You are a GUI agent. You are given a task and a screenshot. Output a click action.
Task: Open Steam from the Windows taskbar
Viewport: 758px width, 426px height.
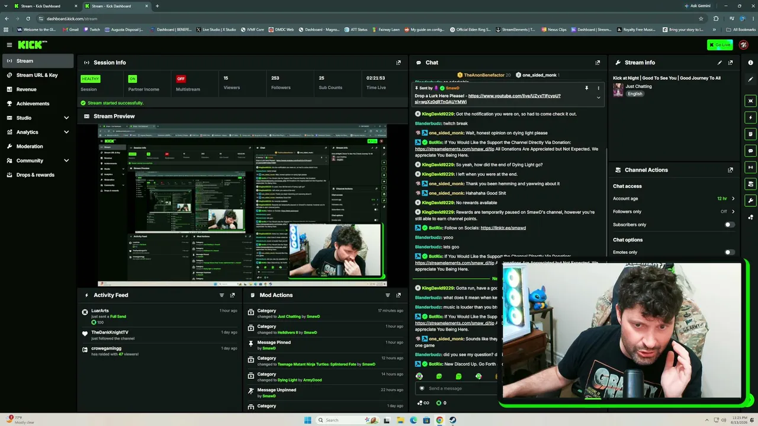pos(452,420)
